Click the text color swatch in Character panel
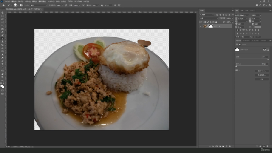The image size is (272, 153). 258,27
